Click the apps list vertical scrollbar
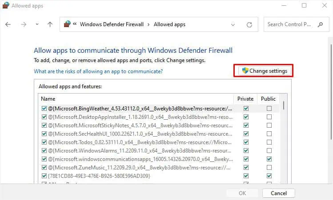The height and width of the screenshot is (200, 333). coord(284,104)
